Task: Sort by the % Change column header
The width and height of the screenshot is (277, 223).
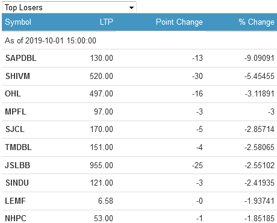Action: [x=257, y=22]
